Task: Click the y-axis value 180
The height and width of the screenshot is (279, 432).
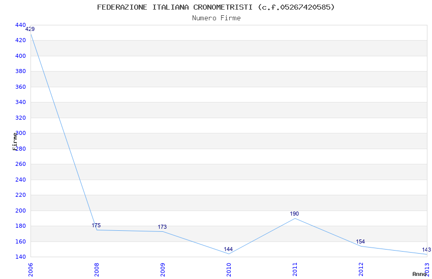Action: (21, 226)
